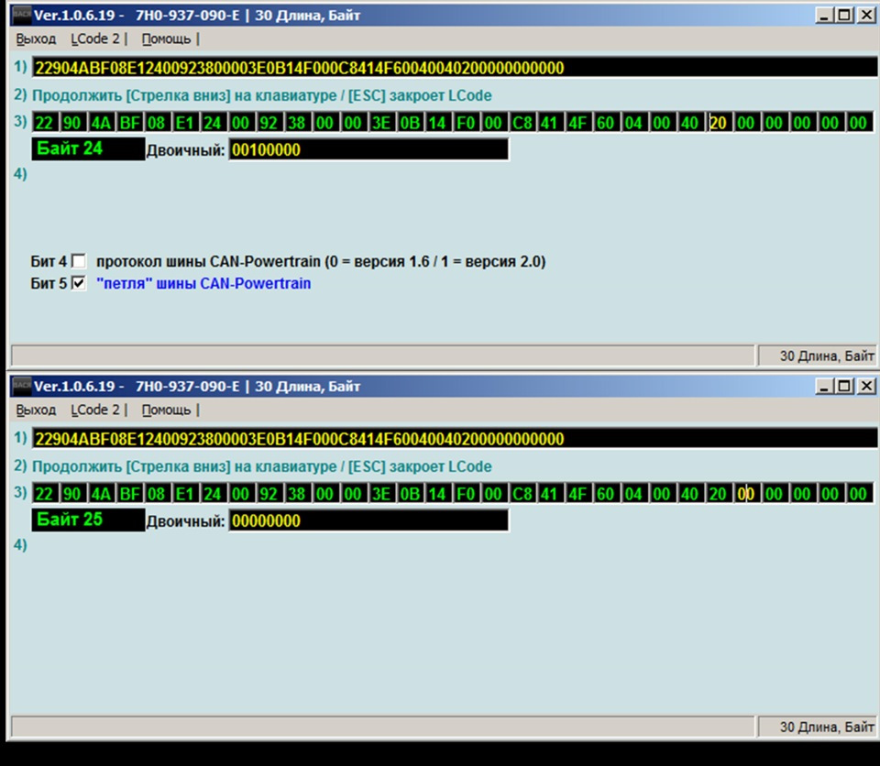
Task: Select byte cell 20 in Байт 25 window
Action: 719,493
